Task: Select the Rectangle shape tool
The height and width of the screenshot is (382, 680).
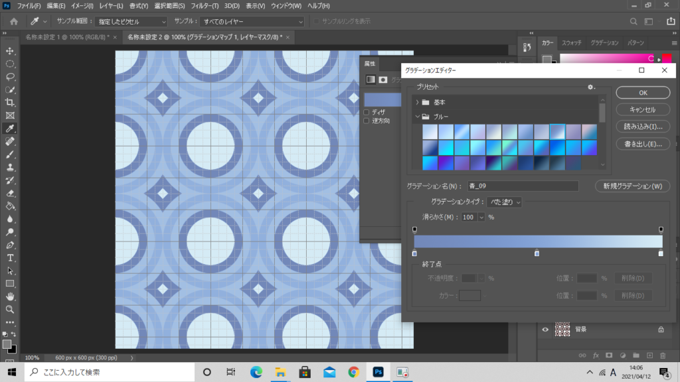Action: [10, 284]
